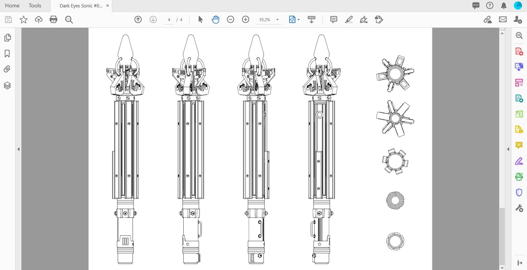
Task: Invite people to share file
Action: coord(518,20)
